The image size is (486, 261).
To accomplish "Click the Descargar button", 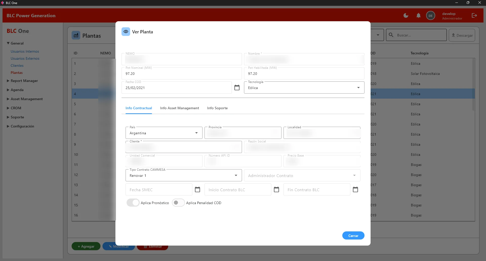I will click(462, 35).
